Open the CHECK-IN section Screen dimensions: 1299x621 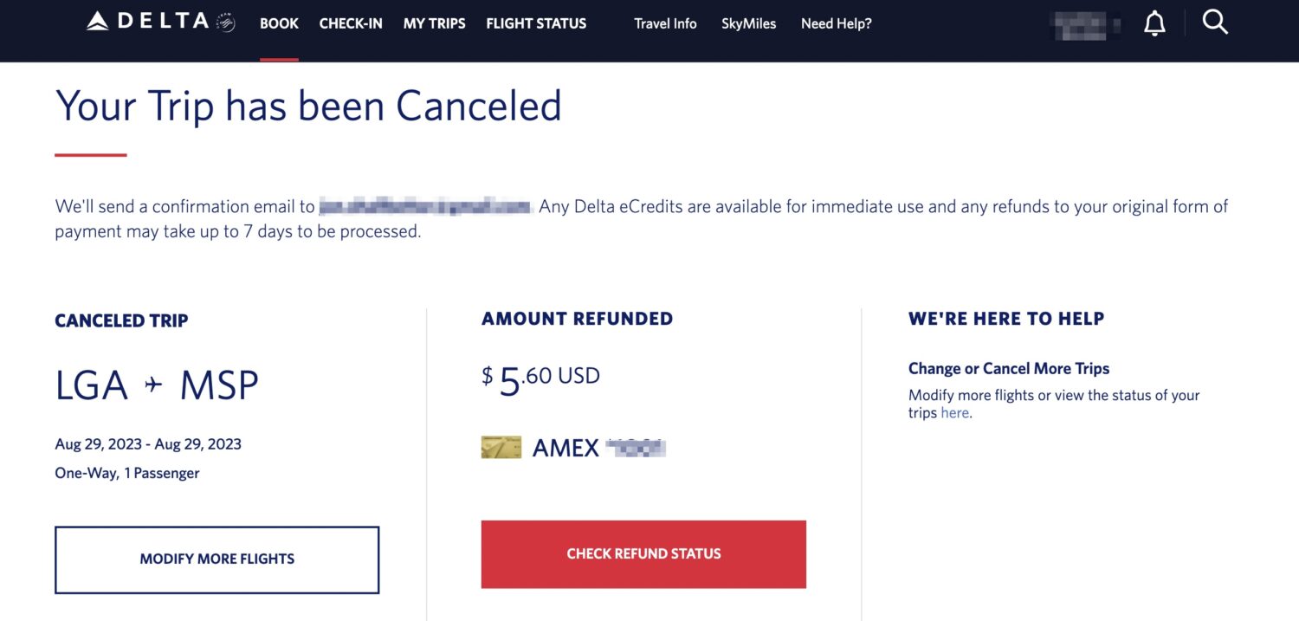click(x=351, y=23)
